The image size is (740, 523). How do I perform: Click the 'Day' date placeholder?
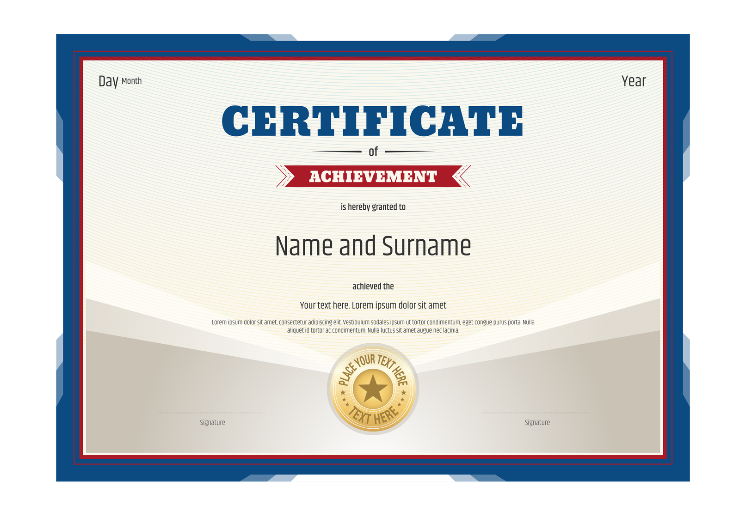pos(108,81)
